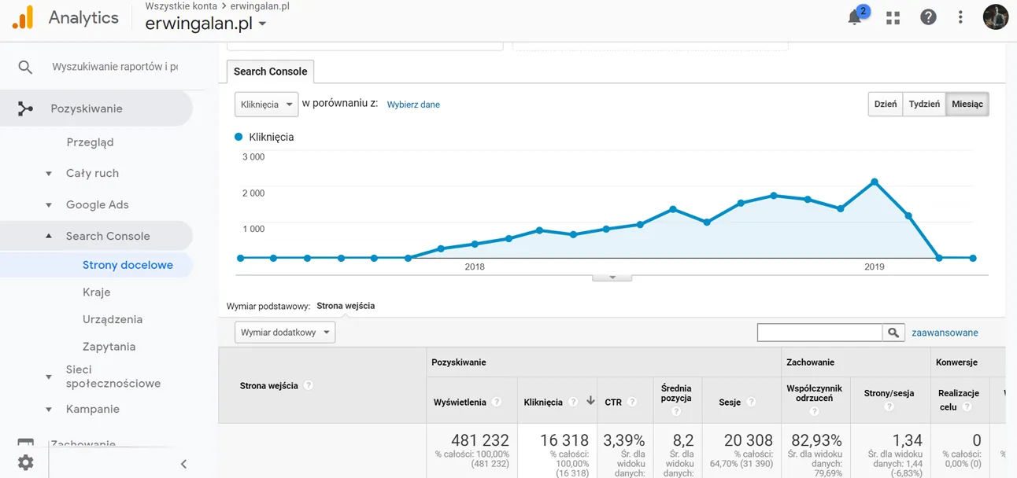
Task: Click the Kliknięcia sort descending arrow
Action: tap(590, 401)
